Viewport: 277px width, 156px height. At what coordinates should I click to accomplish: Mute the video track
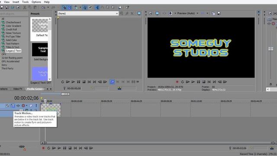pos(31,106)
